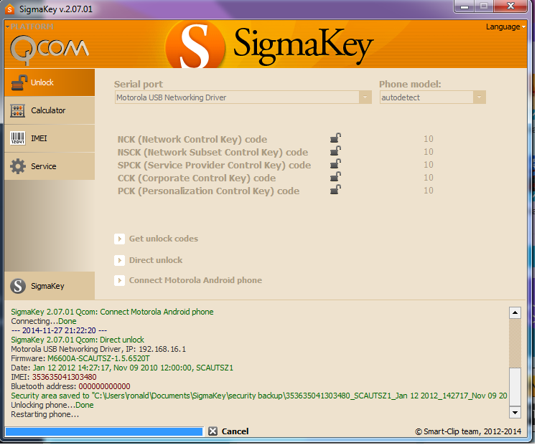Click the IMEI barcode icon
The width and height of the screenshot is (537, 445).
tap(19, 139)
